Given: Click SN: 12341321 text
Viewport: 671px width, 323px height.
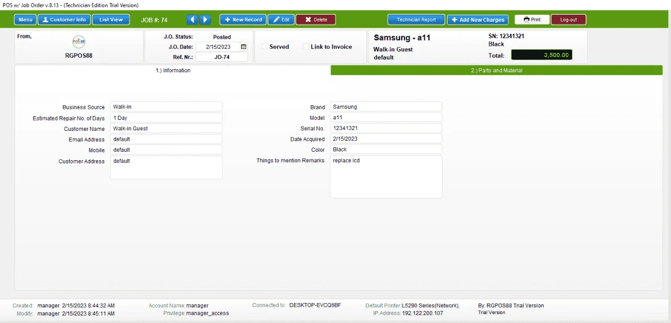Looking at the screenshot, I should coord(506,36).
